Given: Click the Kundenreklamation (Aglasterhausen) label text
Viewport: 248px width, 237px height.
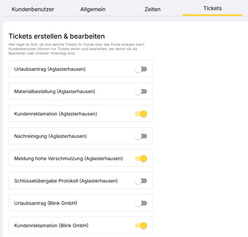Looking at the screenshot, I should [x=56, y=114].
